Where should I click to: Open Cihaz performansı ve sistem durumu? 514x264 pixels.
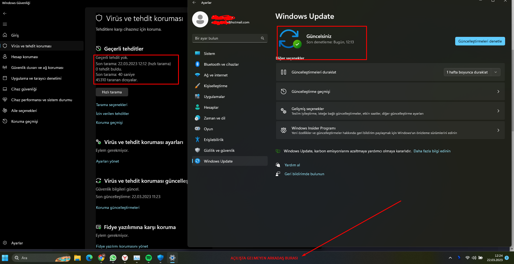click(x=42, y=100)
